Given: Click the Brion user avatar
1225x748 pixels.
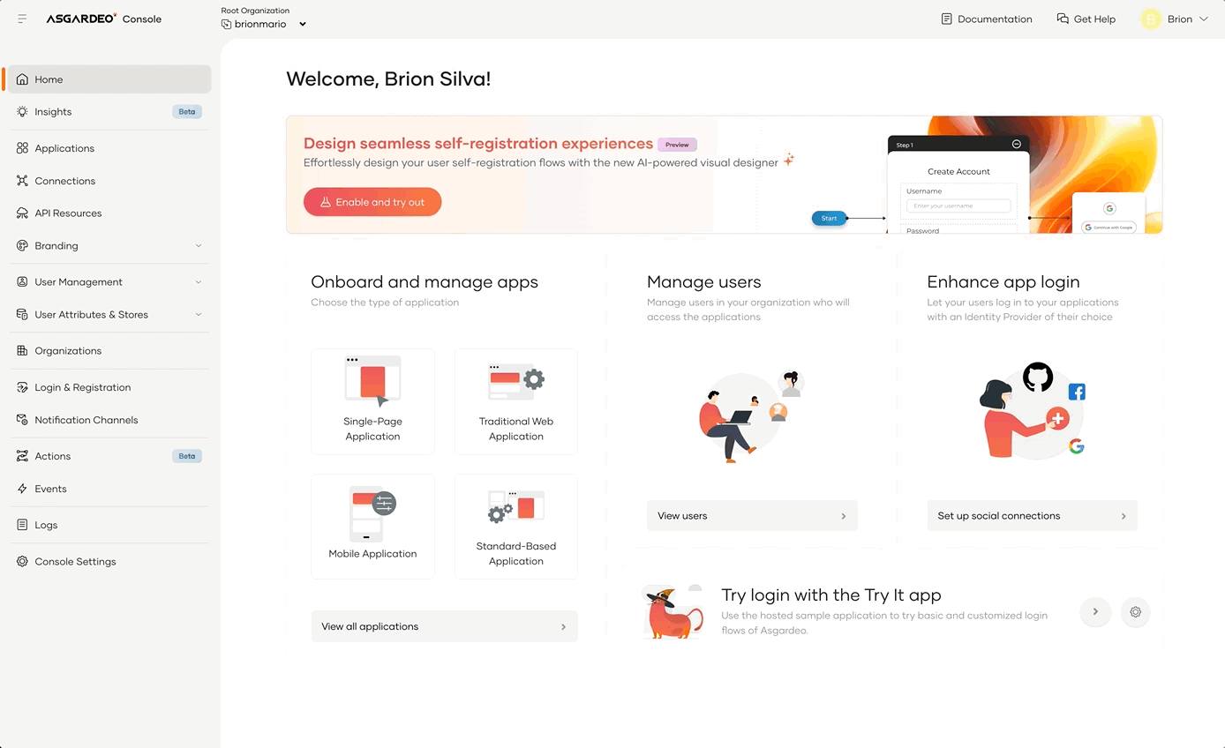Looking at the screenshot, I should pos(1151,19).
